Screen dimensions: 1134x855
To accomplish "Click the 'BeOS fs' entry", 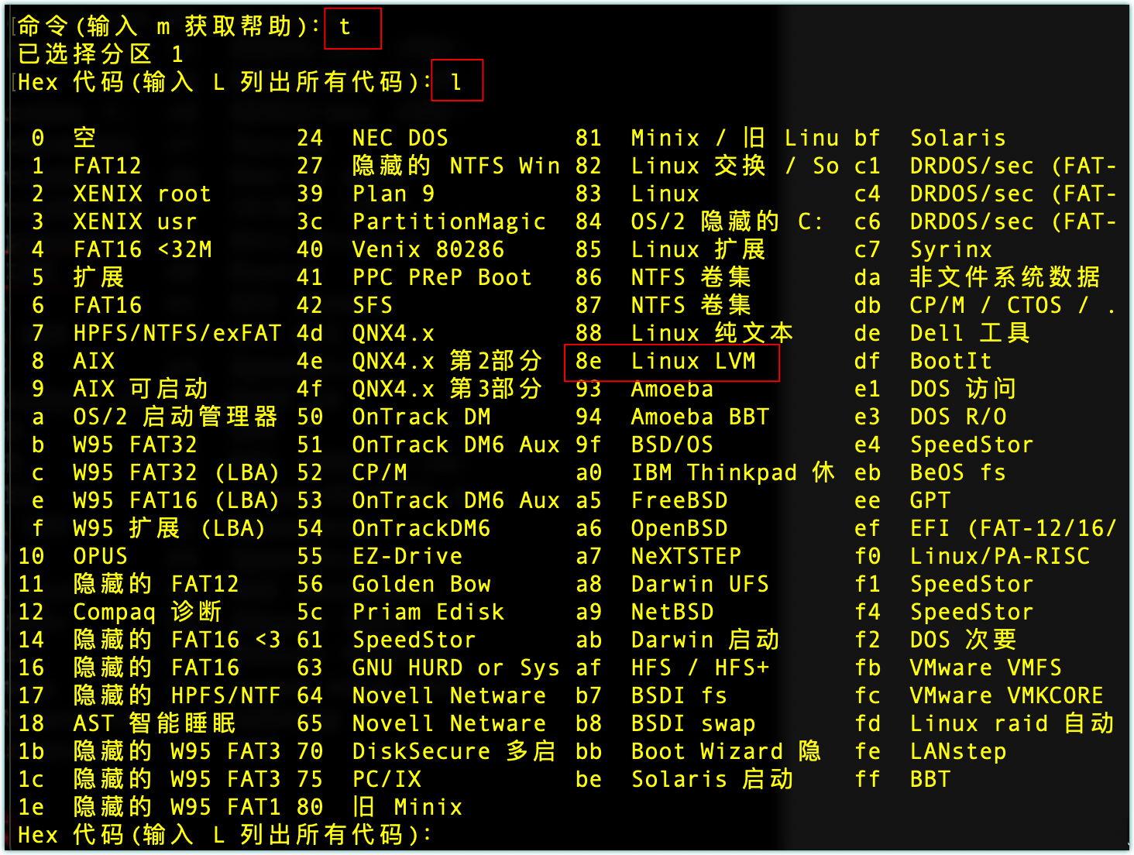I will tap(958, 472).
